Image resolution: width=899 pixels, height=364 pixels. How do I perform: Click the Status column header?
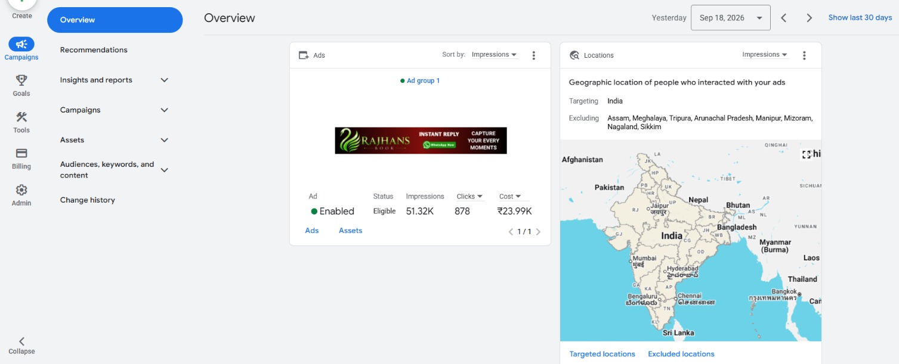coord(383,196)
